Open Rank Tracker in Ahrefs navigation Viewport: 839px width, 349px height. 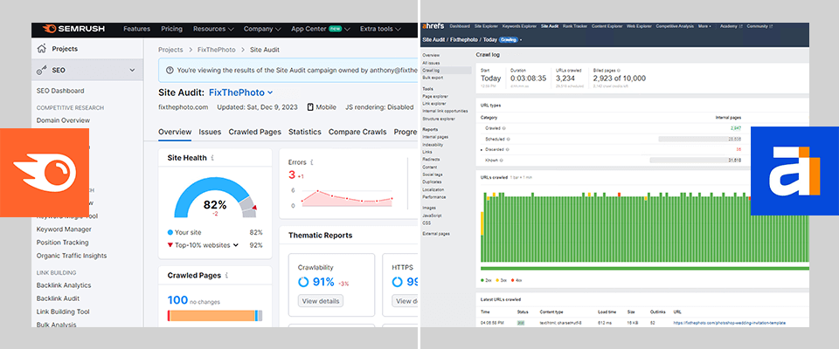[x=575, y=26]
